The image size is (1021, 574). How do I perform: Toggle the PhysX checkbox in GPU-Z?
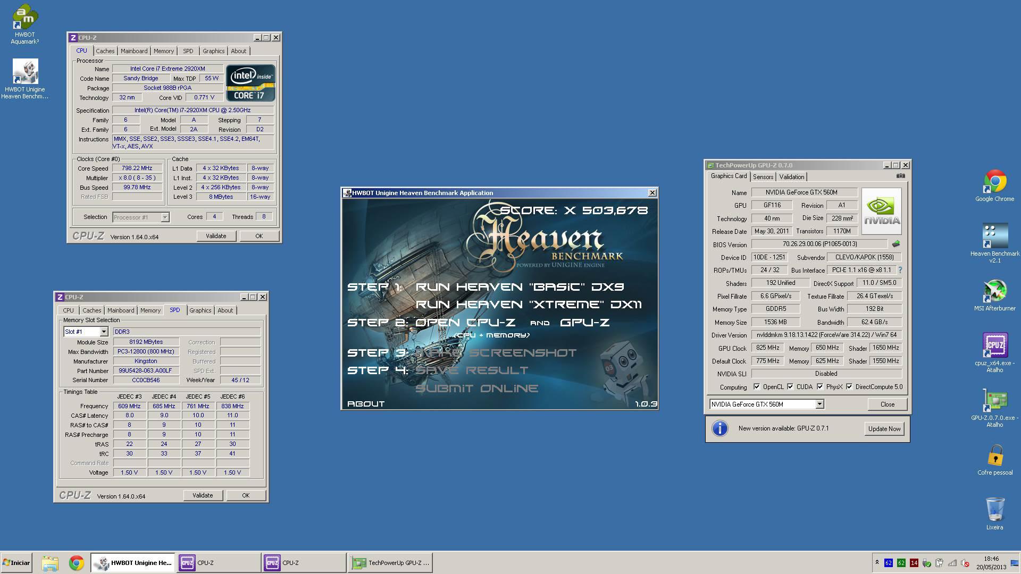pos(820,387)
